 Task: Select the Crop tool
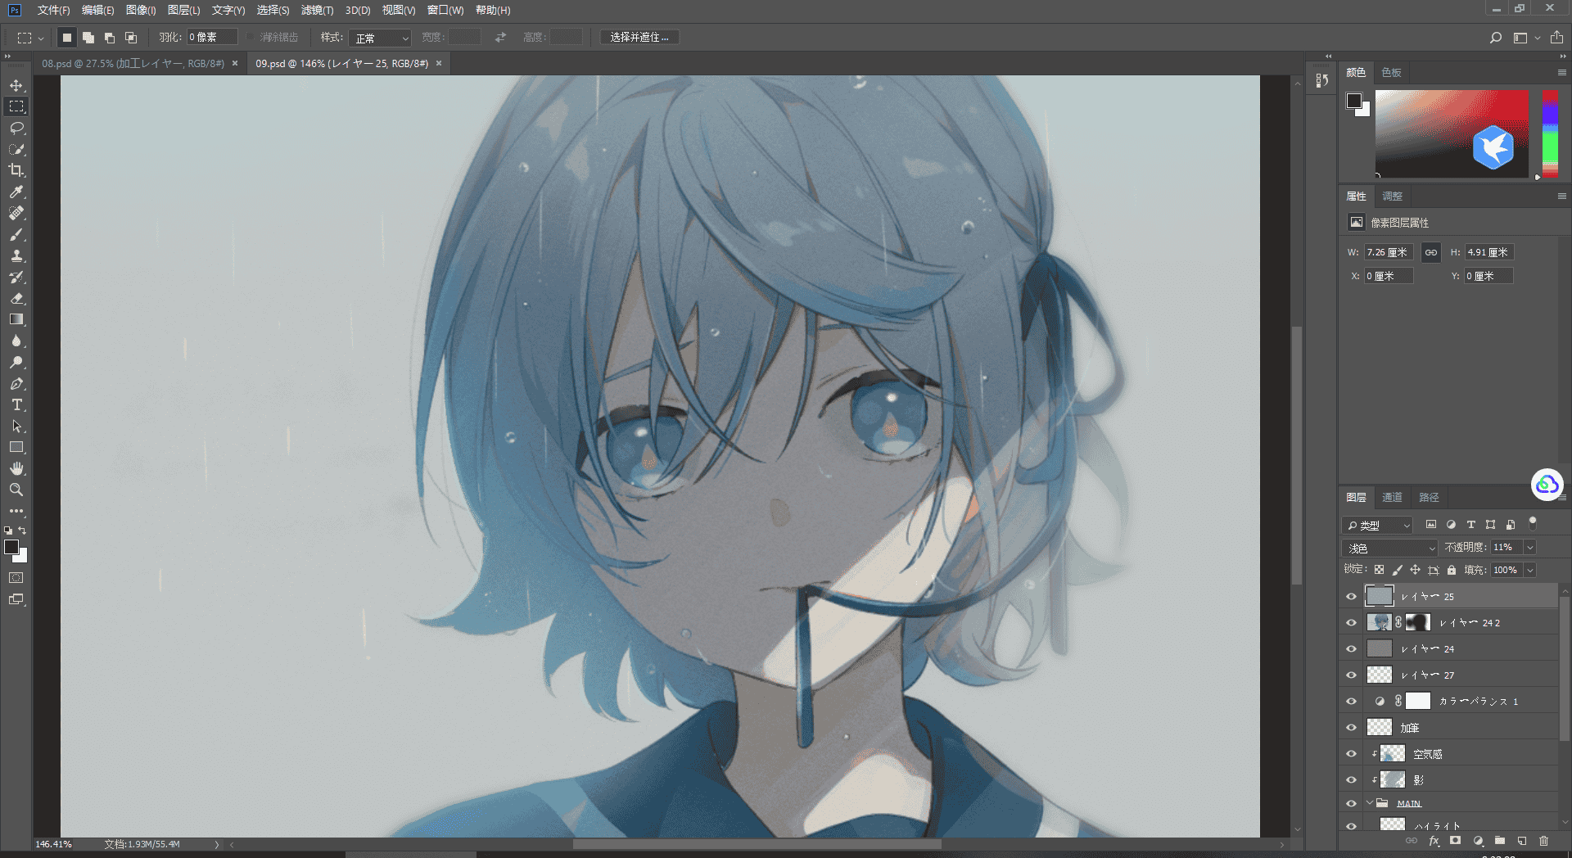16,170
